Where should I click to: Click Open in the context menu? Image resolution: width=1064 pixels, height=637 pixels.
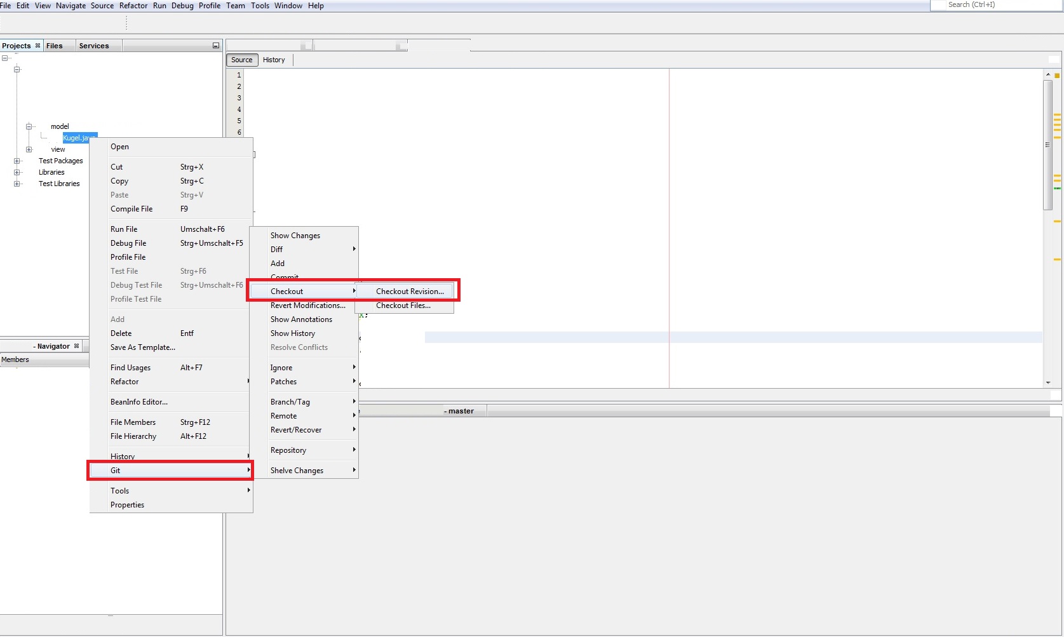pyautogui.click(x=171, y=147)
